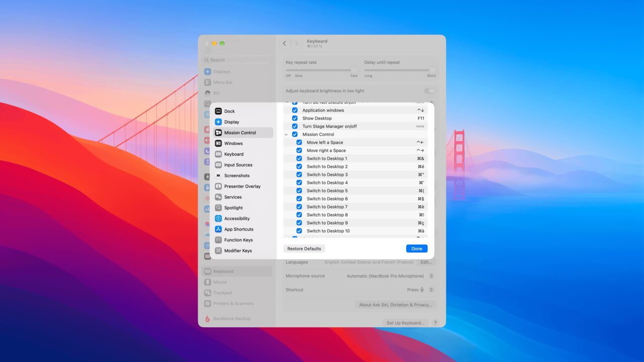644x362 pixels.
Task: Open the Modifier Keys category
Action: pyautogui.click(x=242, y=251)
